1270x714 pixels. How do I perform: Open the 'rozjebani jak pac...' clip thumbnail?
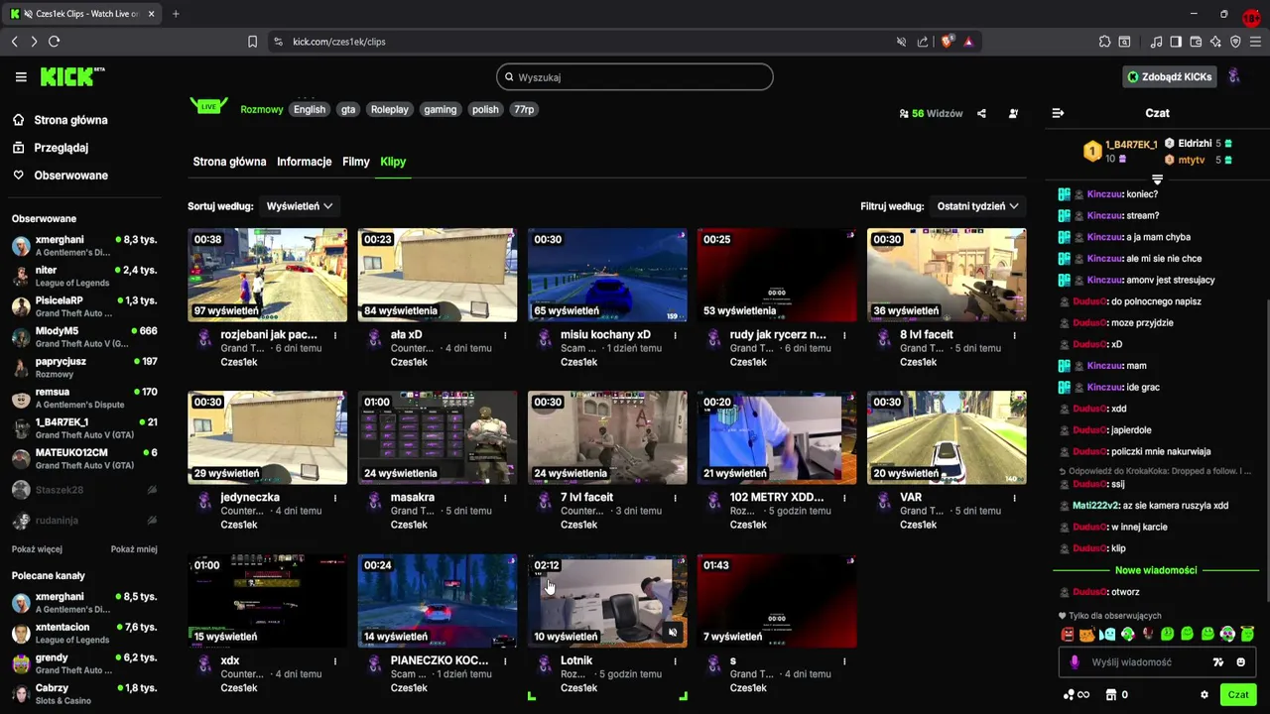tap(268, 275)
